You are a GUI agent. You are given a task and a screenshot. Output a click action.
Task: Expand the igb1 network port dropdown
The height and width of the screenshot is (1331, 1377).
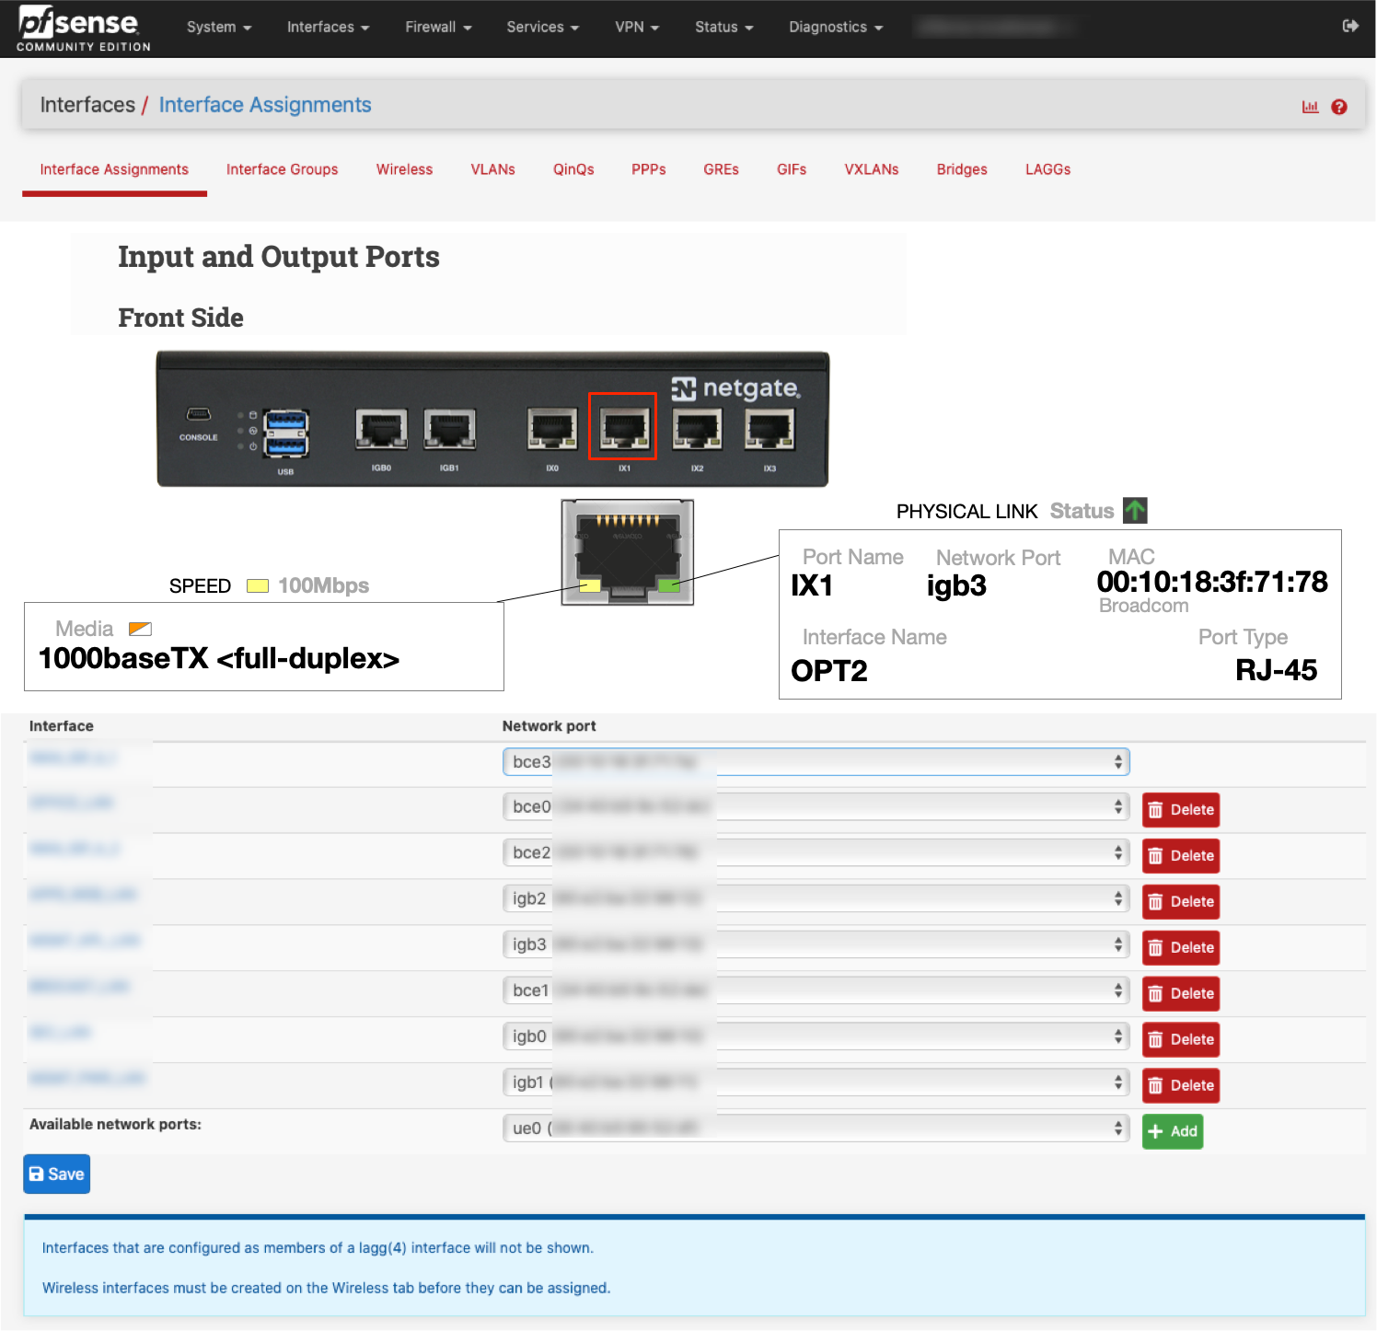[x=816, y=1083]
